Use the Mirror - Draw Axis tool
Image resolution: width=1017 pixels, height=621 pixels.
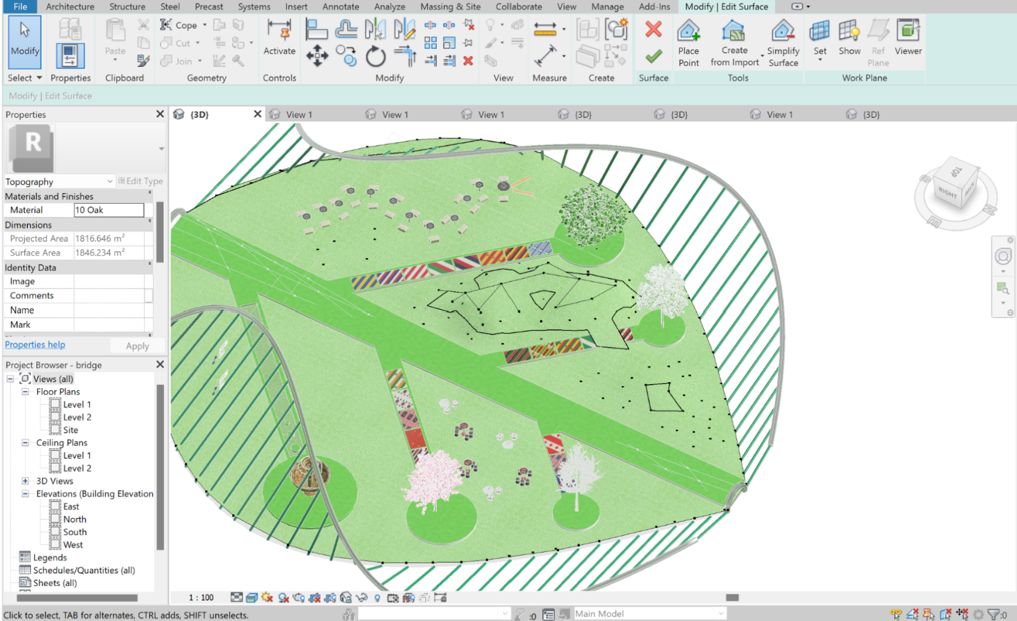tap(404, 28)
